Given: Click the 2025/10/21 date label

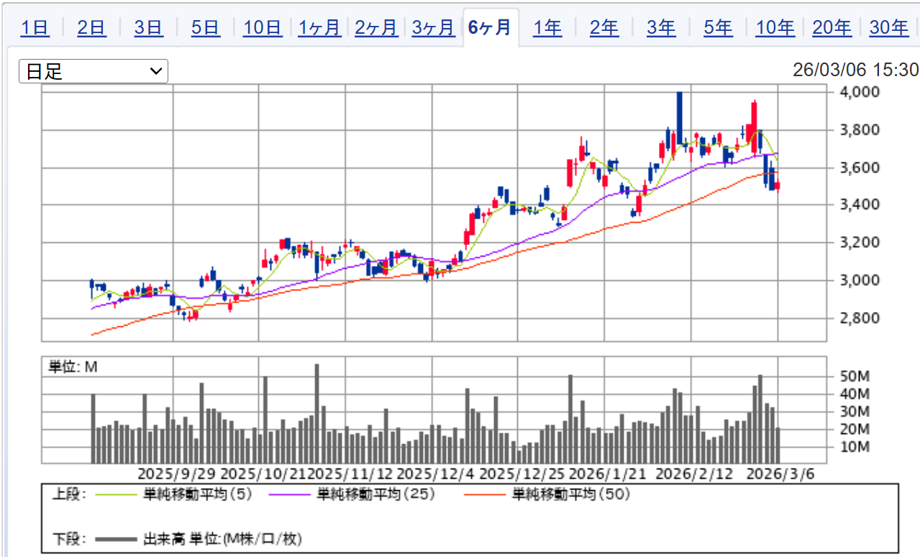Looking at the screenshot, I should [263, 474].
